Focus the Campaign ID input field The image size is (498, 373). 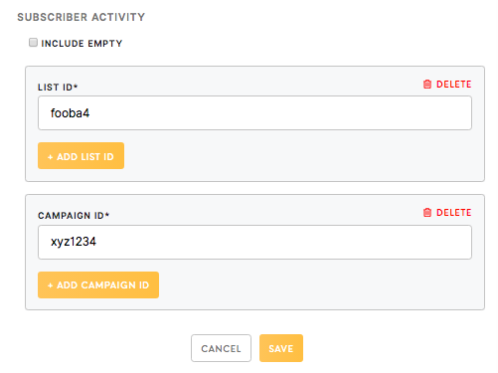(x=254, y=242)
